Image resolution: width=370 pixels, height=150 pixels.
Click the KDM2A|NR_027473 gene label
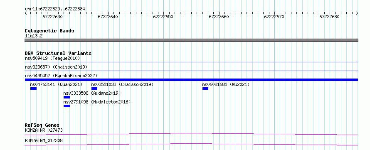point(44,130)
